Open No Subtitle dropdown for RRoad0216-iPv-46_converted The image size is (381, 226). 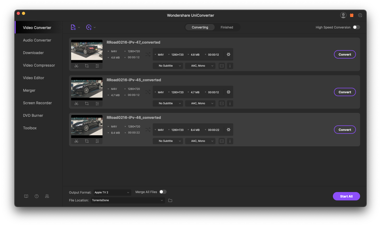pos(168,141)
